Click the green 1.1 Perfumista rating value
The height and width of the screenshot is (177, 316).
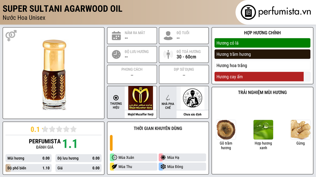[70, 144]
